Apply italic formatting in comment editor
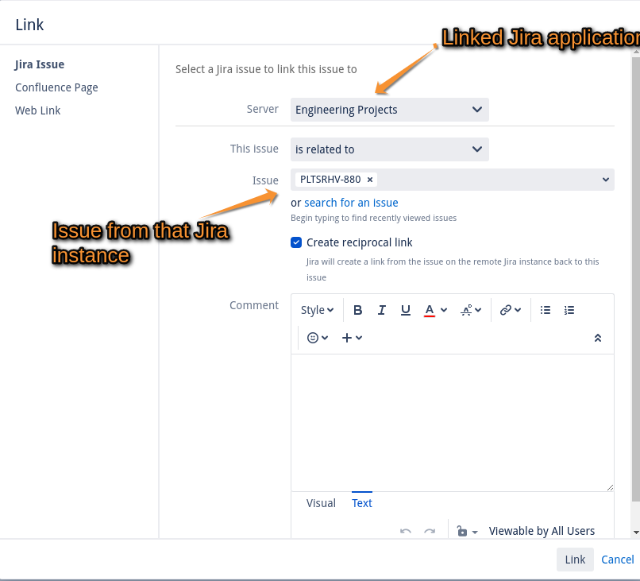This screenshot has width=640, height=581. [x=382, y=310]
